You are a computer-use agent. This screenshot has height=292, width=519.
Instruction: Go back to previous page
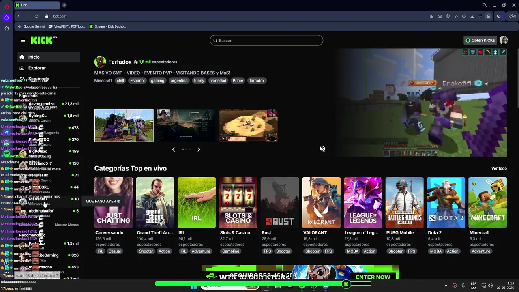19,16
